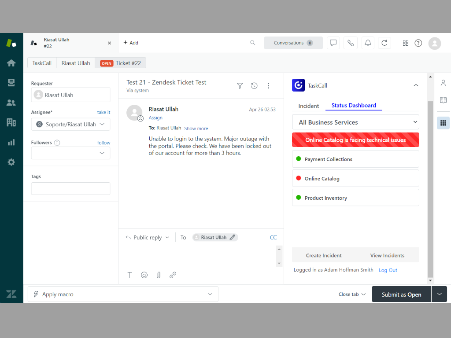Open the chat conversations icon
The height and width of the screenshot is (338, 451).
(x=333, y=43)
